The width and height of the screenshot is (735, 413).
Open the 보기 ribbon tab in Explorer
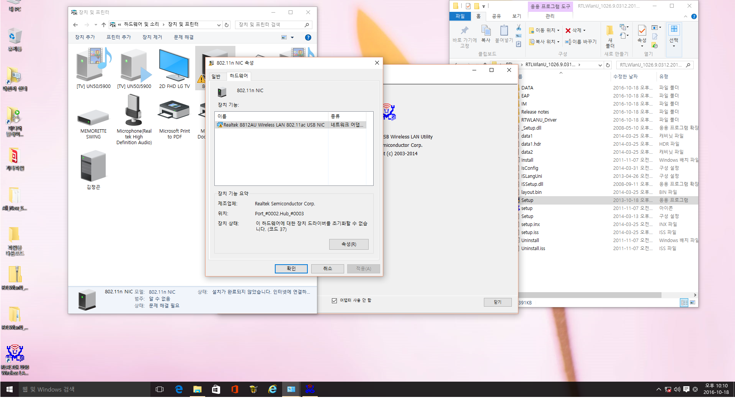tap(517, 16)
